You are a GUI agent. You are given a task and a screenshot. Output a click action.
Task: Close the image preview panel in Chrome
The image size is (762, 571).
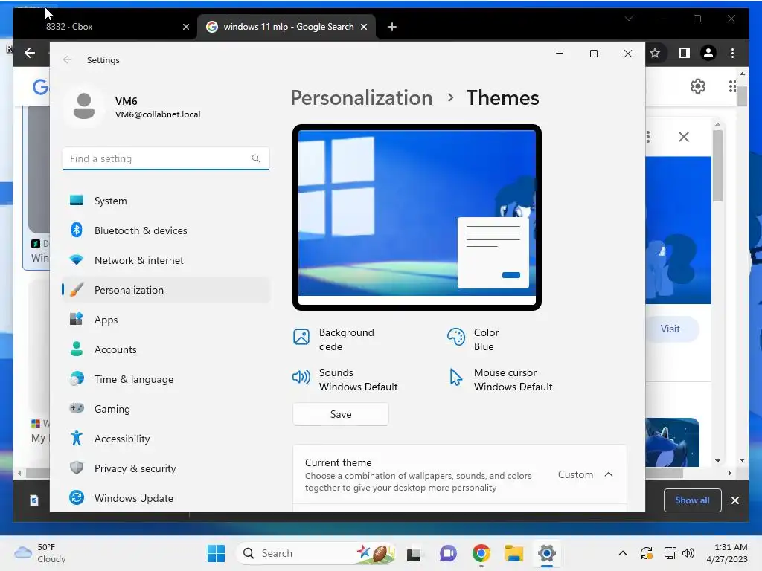pyautogui.click(x=684, y=137)
